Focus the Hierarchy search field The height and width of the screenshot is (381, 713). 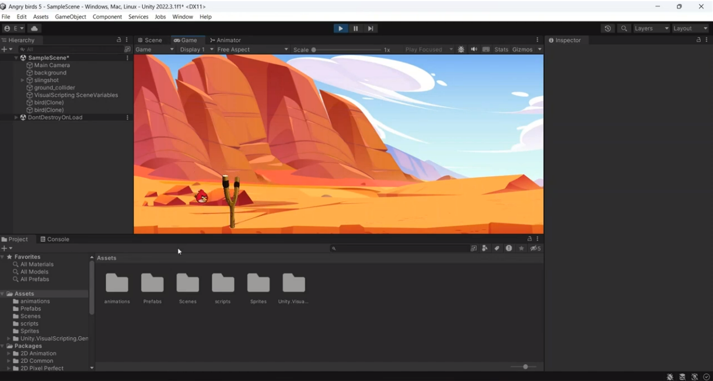(x=70, y=50)
